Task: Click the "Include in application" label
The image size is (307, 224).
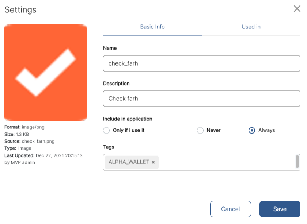Action: coord(128,119)
